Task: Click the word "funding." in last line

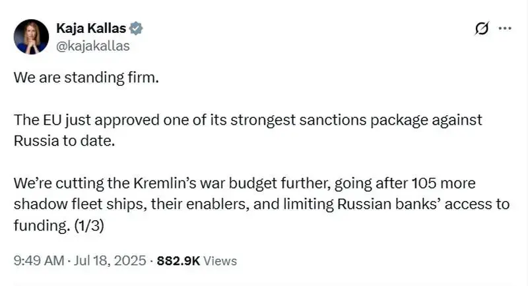Action: click(x=42, y=225)
